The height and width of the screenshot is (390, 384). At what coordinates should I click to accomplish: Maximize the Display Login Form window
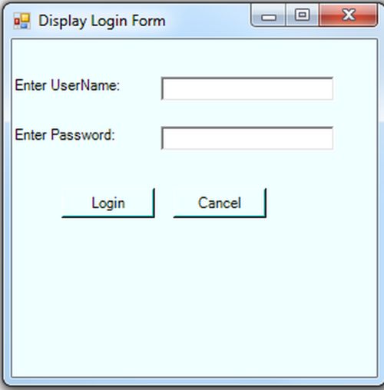[302, 15]
